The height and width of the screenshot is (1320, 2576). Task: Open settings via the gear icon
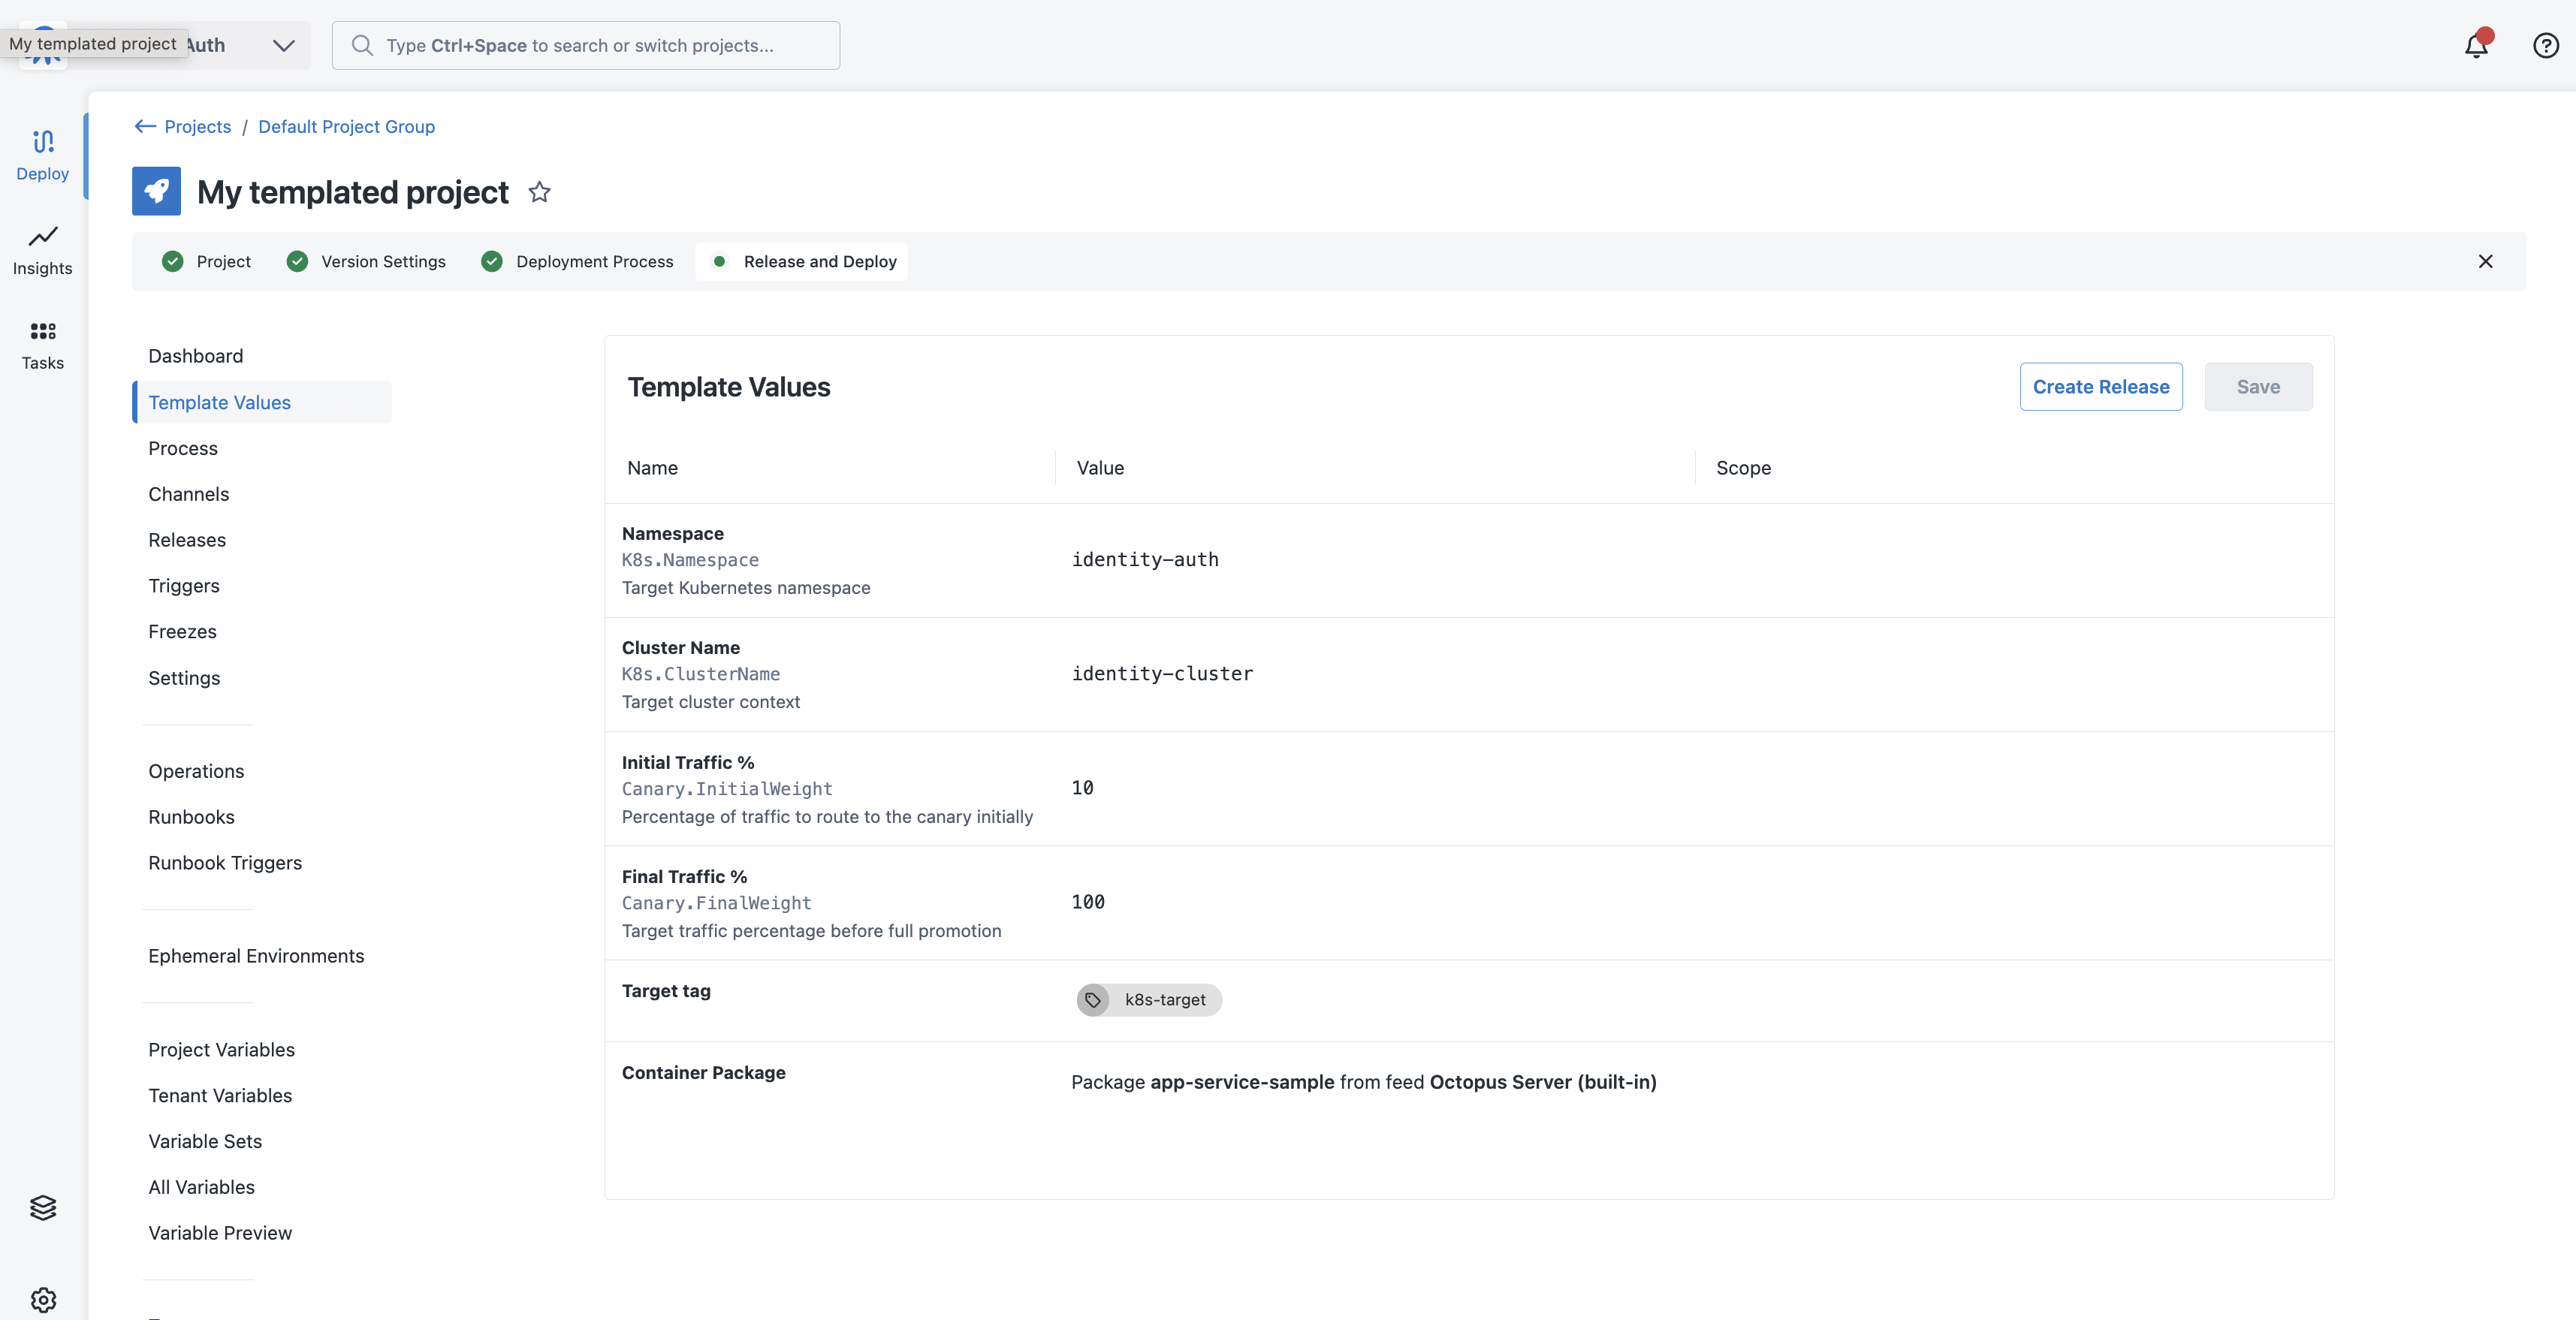pyautogui.click(x=42, y=1299)
